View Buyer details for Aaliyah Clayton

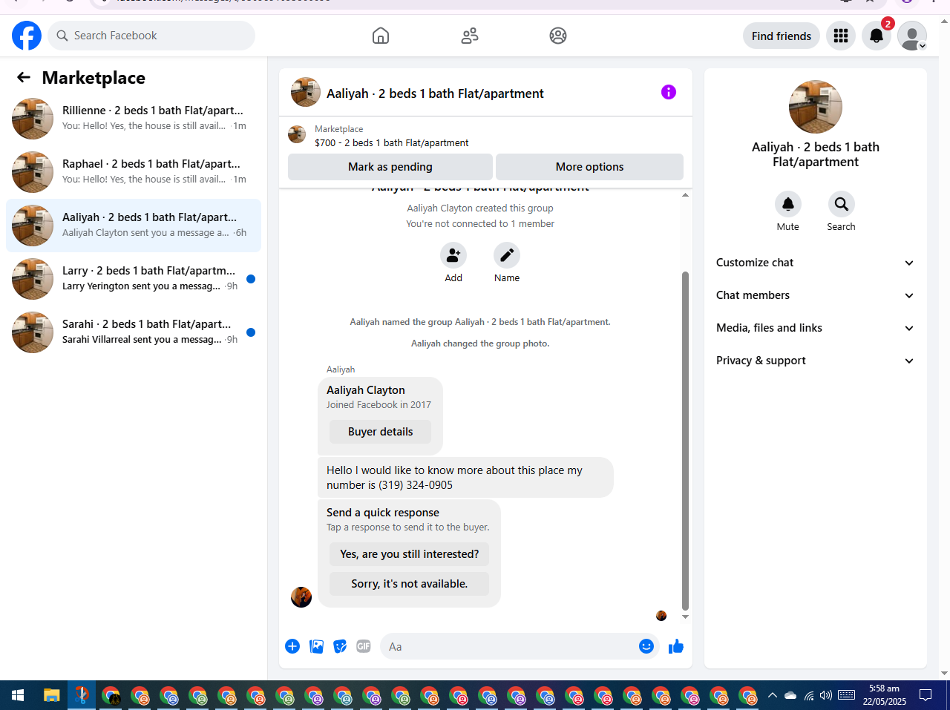point(380,432)
